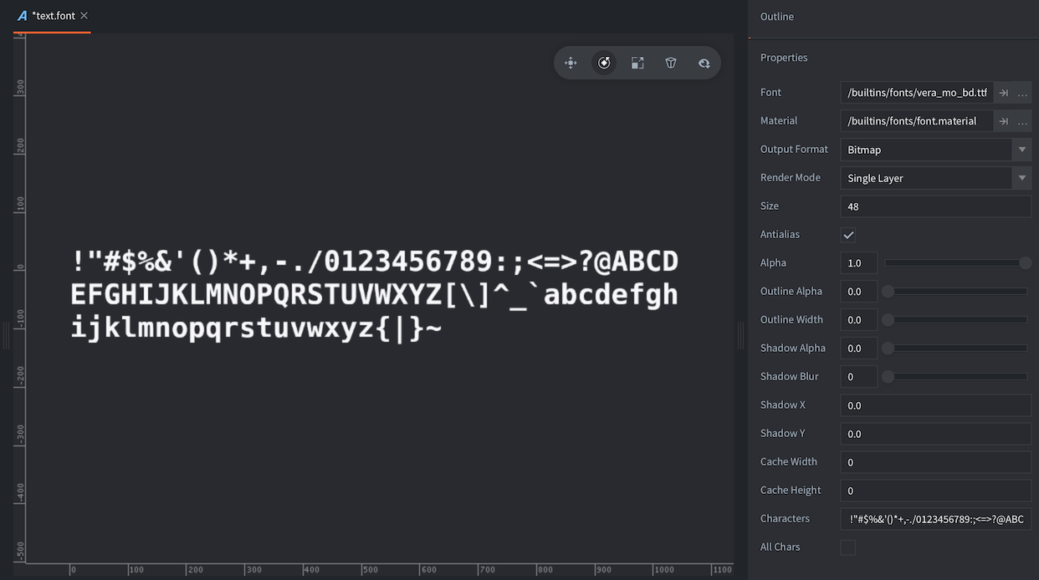The width and height of the screenshot is (1039, 580).
Task: Collapse the Properties section header
Action: (x=784, y=57)
